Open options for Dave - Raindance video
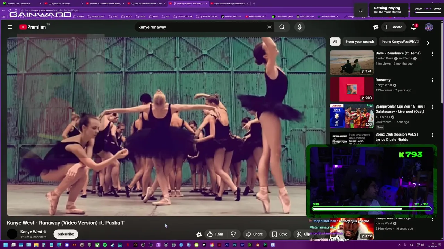 [x=432, y=54]
